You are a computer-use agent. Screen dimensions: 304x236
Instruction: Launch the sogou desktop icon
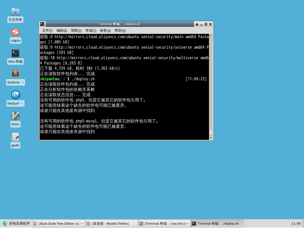click(x=15, y=32)
